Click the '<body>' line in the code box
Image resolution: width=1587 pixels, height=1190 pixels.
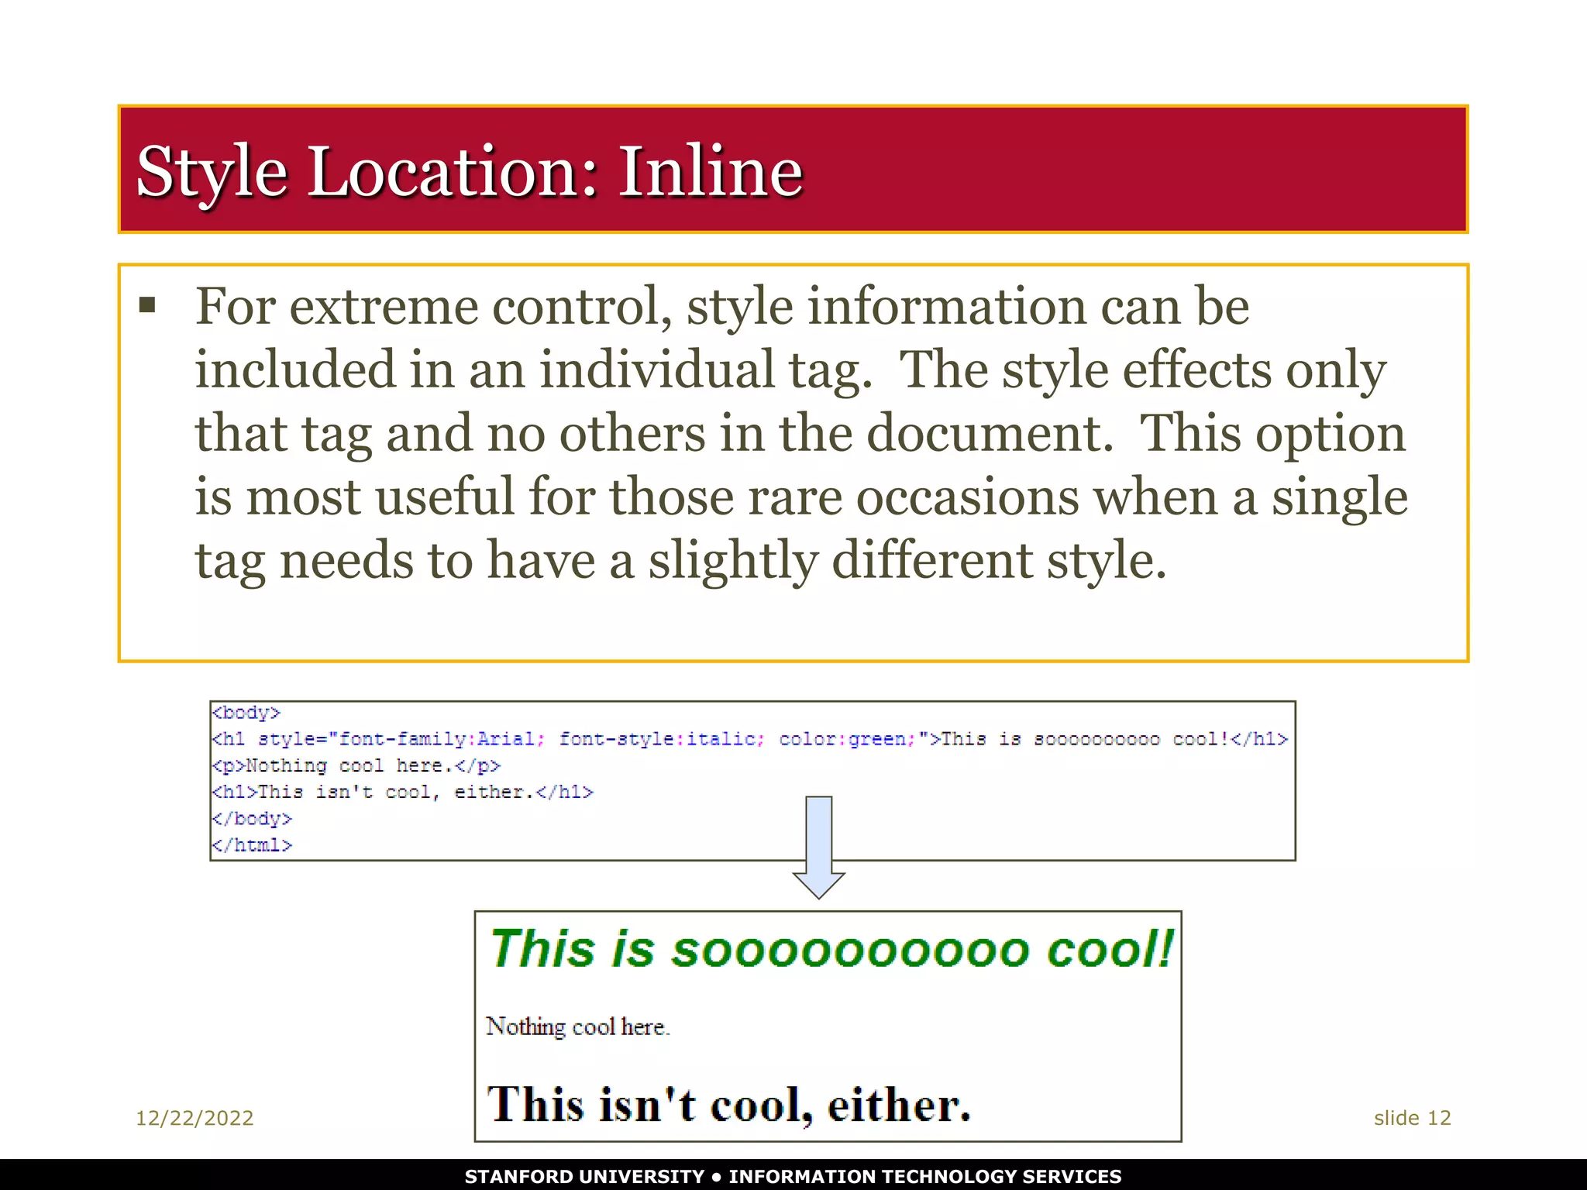coord(246,713)
